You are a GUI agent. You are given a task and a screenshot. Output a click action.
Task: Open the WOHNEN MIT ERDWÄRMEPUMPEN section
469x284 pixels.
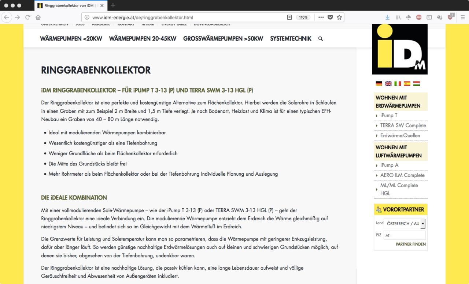(x=400, y=102)
